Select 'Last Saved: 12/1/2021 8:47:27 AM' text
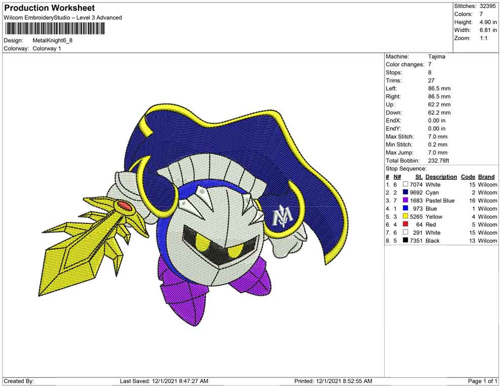The width and height of the screenshot is (501, 386). click(x=164, y=381)
